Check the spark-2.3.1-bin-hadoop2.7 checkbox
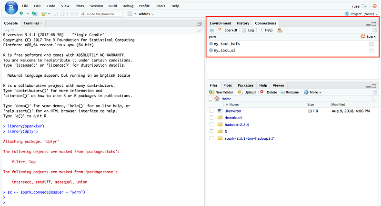 click(x=211, y=138)
